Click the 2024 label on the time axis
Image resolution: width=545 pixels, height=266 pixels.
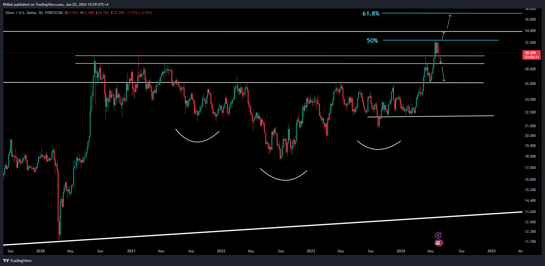[401, 251]
